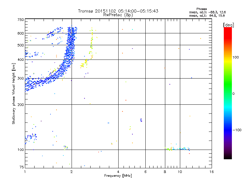
Task: Click the 'Frequency [MHz]' x-axis label
Action: coord(118,176)
